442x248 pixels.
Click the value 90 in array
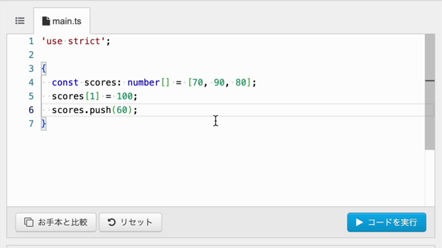point(219,83)
